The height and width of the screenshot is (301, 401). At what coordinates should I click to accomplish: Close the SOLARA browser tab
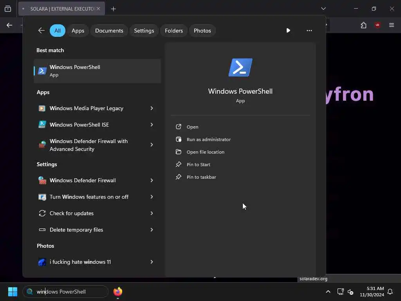98,9
